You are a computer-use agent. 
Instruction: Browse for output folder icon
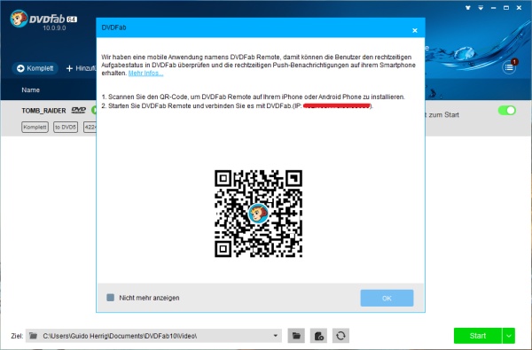pyautogui.click(x=296, y=336)
